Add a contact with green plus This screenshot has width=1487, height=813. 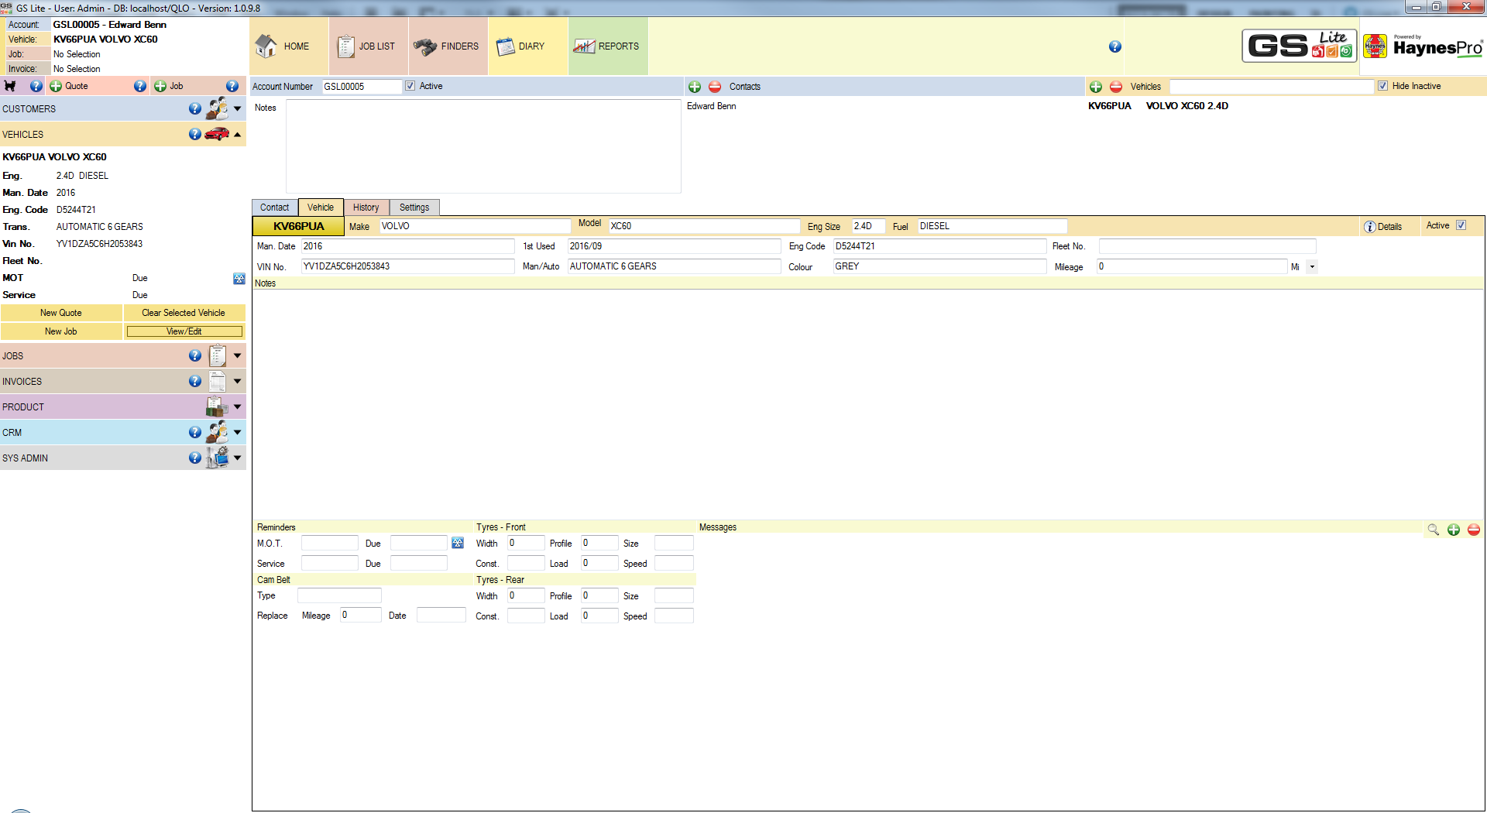tap(695, 87)
